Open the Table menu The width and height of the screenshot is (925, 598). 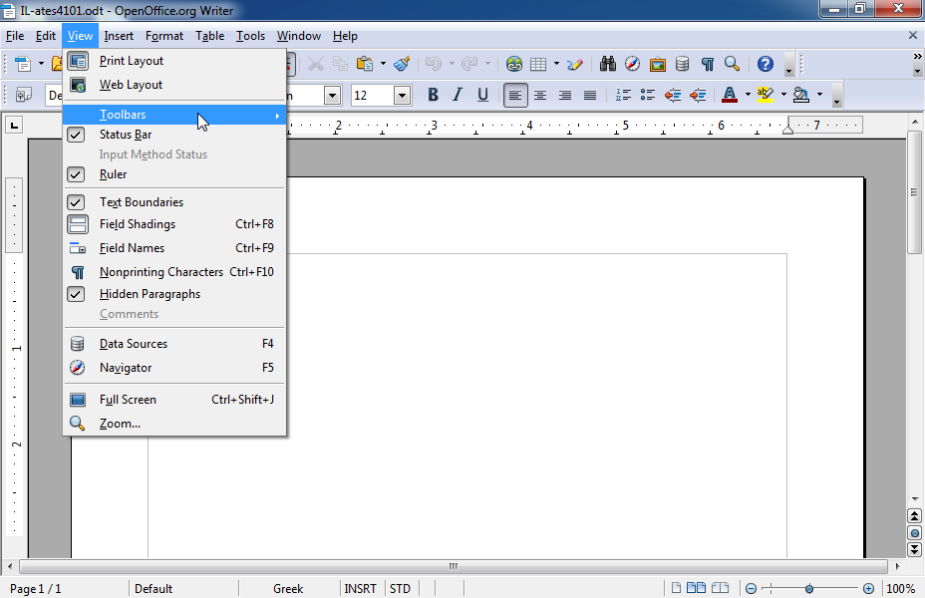point(210,36)
